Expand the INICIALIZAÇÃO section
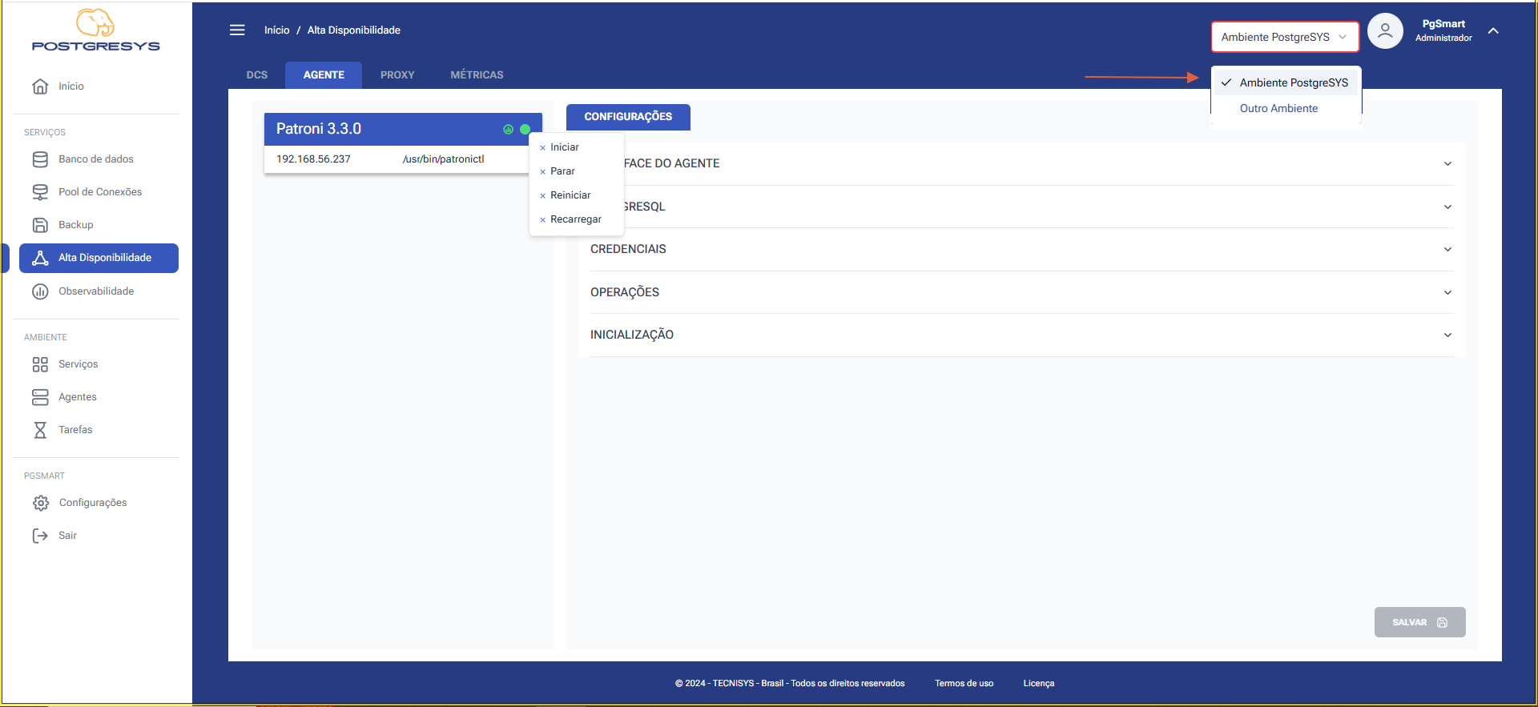Image resolution: width=1538 pixels, height=707 pixels. click(x=1021, y=335)
